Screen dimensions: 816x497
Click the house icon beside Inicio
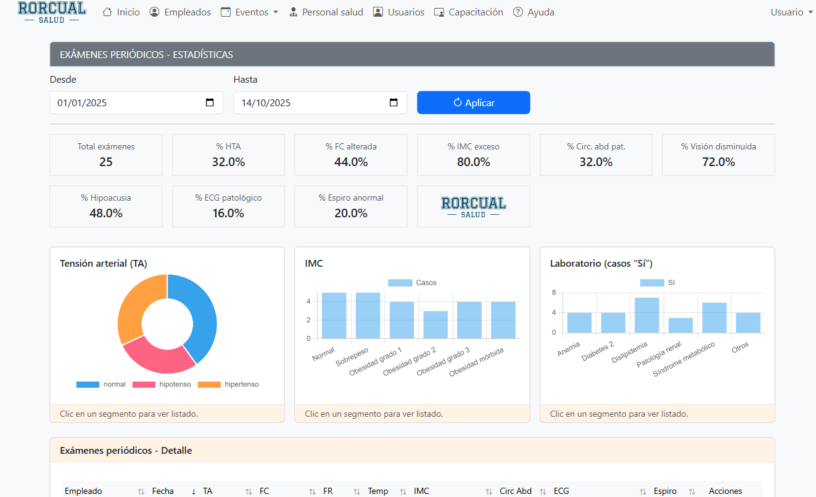[107, 12]
